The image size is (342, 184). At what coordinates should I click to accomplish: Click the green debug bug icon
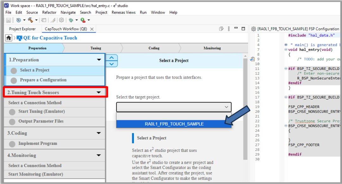click(71, 20)
